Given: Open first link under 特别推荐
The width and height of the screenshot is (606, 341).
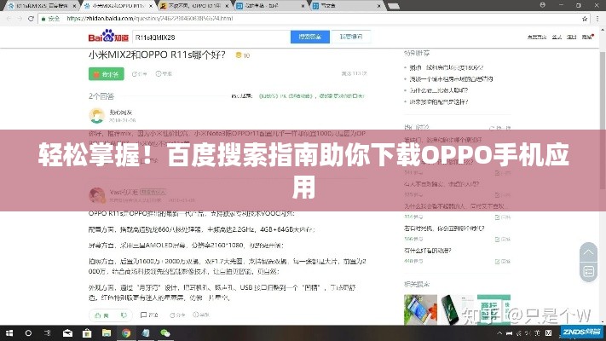Looking at the screenshot, I should pos(447,67).
